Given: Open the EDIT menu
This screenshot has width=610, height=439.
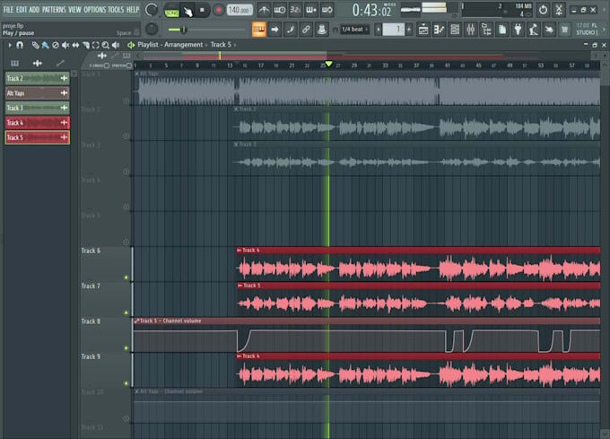Looking at the screenshot, I should (22, 10).
